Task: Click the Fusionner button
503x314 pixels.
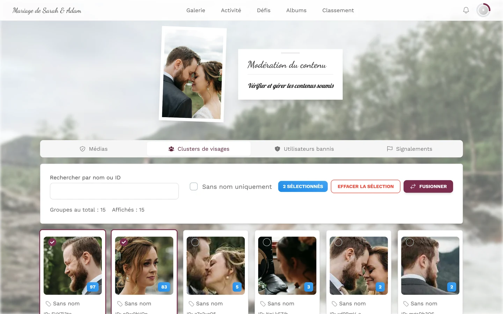Action: 428,186
